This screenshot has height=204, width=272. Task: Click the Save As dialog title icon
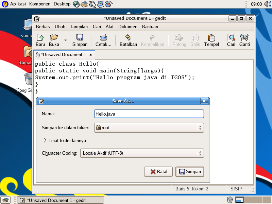[41, 101]
